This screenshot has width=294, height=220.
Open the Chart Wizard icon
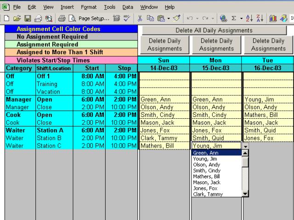click(x=273, y=18)
